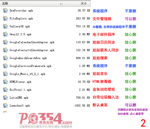The height and width of the screenshot is (129, 150).
Task: Click the PC354.com watermark logo
Action: [x=46, y=120]
